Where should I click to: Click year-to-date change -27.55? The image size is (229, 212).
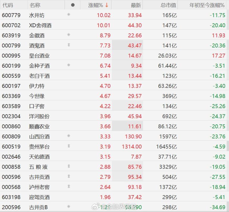[x=217, y=177]
